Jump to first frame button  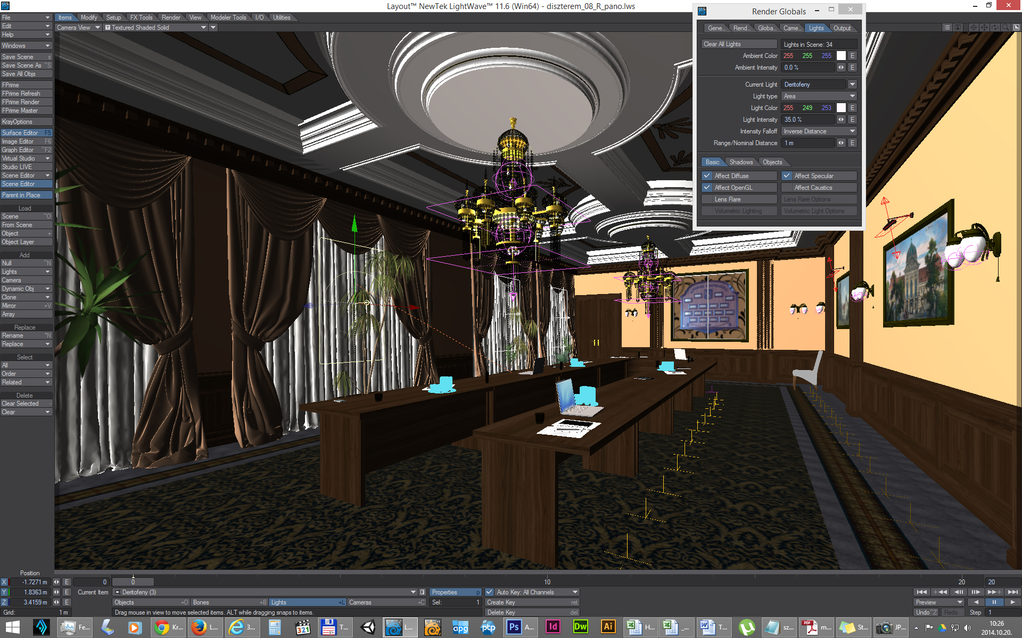point(922,592)
